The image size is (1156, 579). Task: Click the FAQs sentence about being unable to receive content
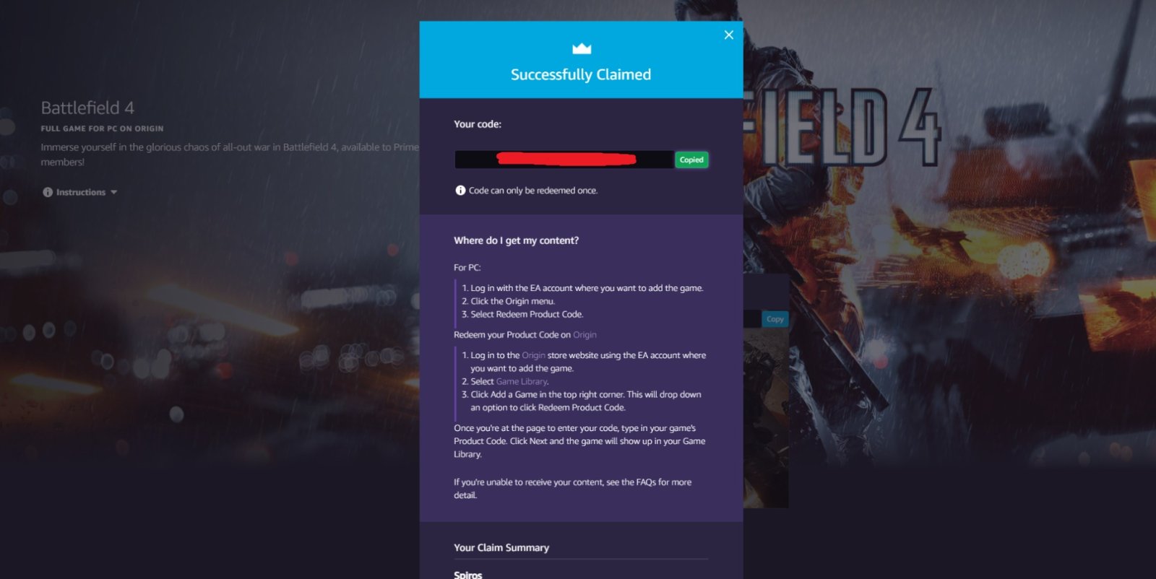coord(572,489)
